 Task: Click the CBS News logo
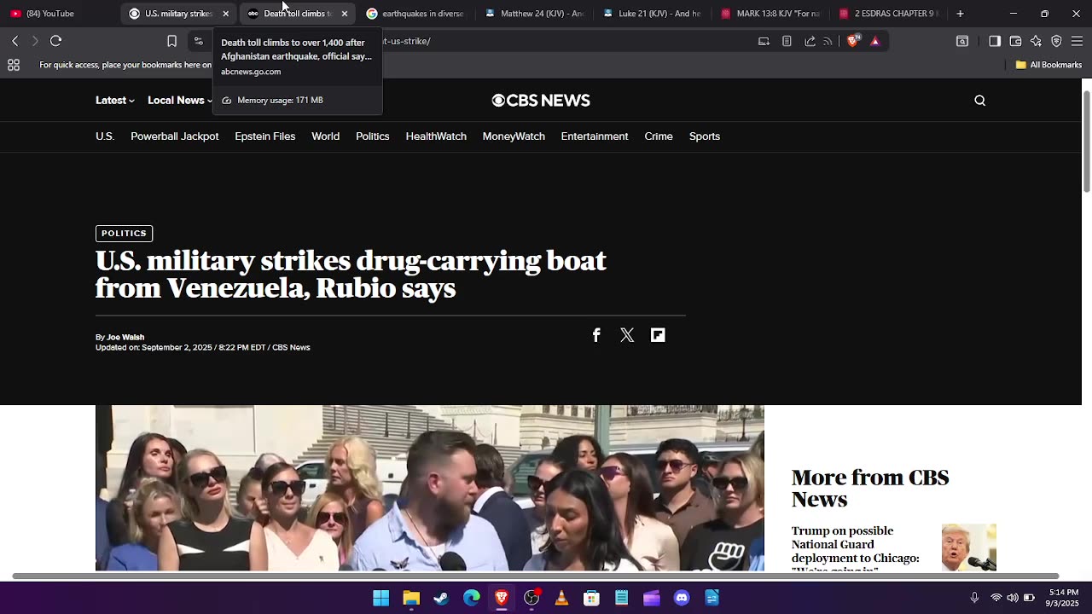541,101
